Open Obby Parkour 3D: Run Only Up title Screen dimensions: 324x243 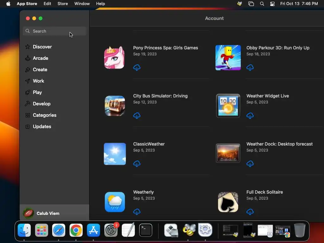pyautogui.click(x=278, y=48)
